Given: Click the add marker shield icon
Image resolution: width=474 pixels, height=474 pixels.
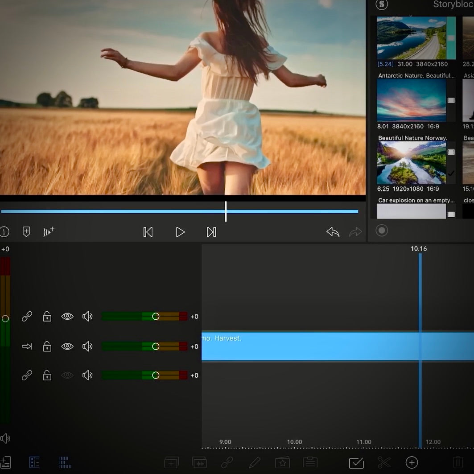Looking at the screenshot, I should point(26,232).
